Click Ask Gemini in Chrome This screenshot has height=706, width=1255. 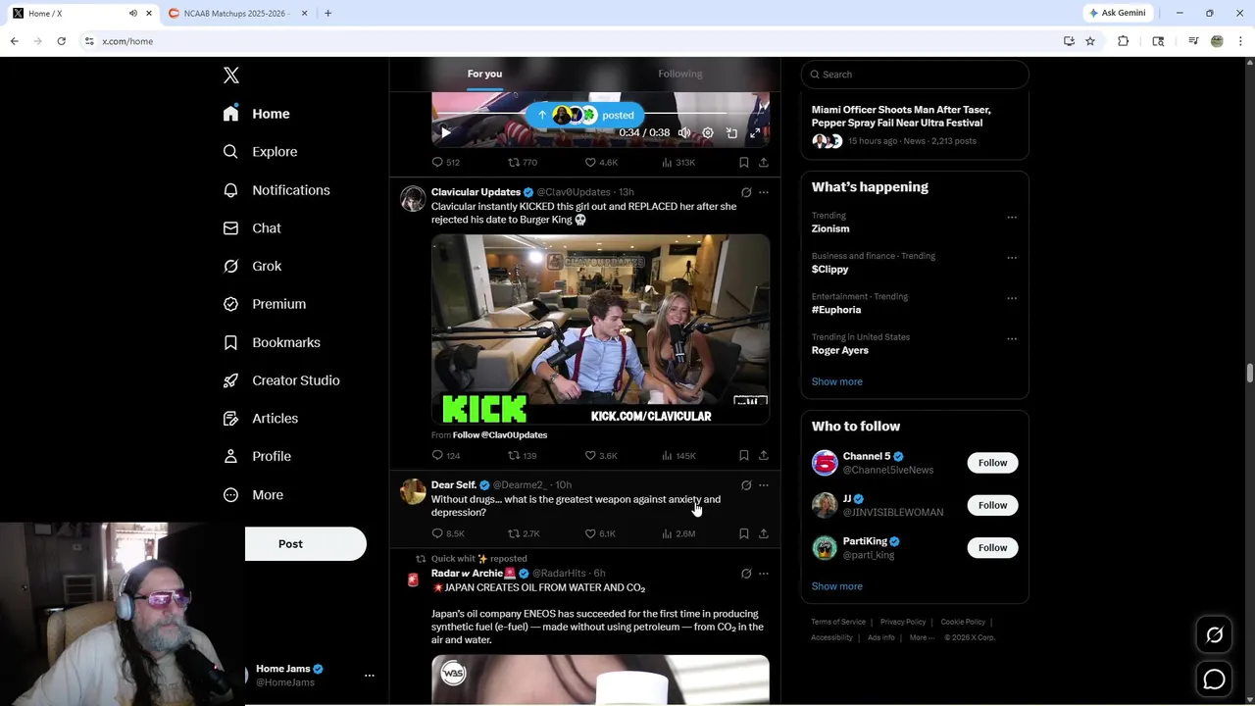click(x=1117, y=13)
